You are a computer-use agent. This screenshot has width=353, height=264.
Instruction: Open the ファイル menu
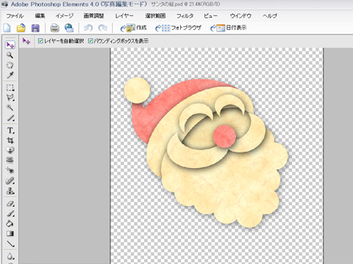click(15, 16)
